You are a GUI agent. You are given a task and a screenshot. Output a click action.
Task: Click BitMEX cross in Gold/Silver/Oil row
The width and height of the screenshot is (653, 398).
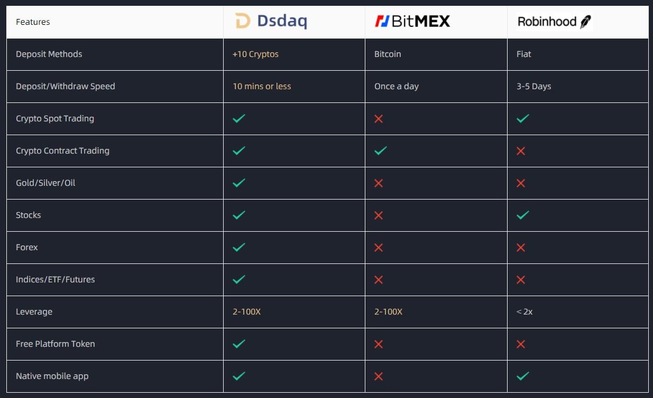(x=379, y=183)
